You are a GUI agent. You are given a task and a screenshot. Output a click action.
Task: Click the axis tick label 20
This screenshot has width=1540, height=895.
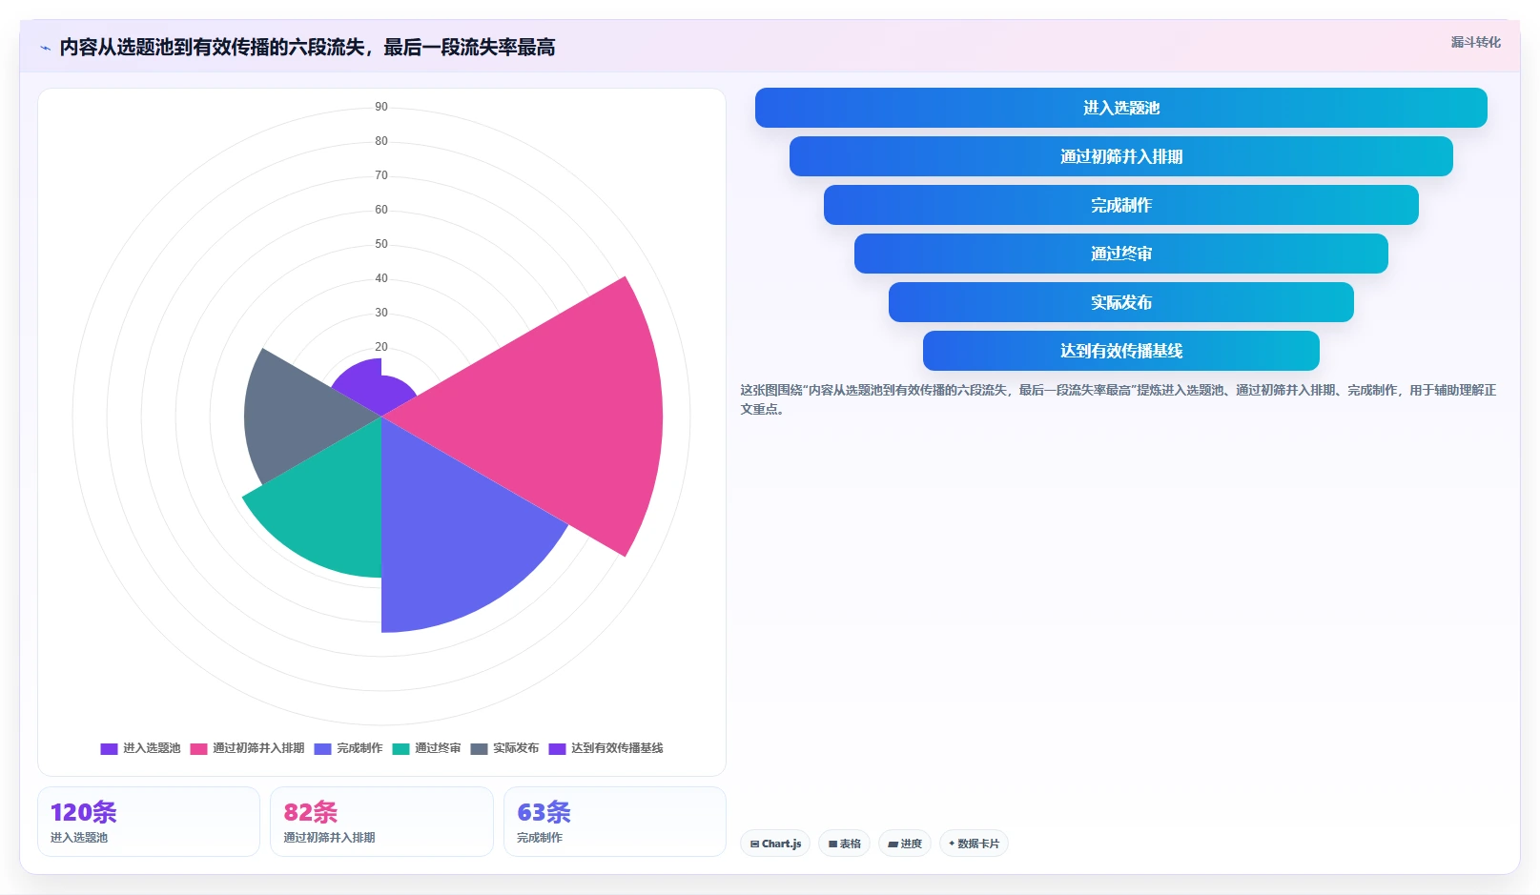(381, 347)
